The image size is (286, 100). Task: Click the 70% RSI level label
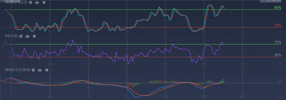pos(278,42)
